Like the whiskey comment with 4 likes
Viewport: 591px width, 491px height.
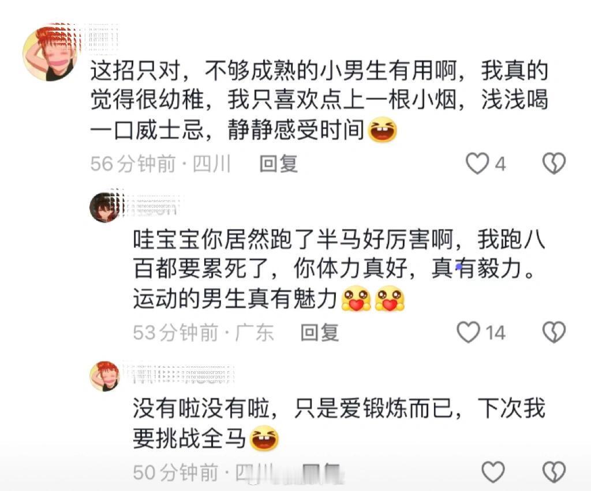477,164
